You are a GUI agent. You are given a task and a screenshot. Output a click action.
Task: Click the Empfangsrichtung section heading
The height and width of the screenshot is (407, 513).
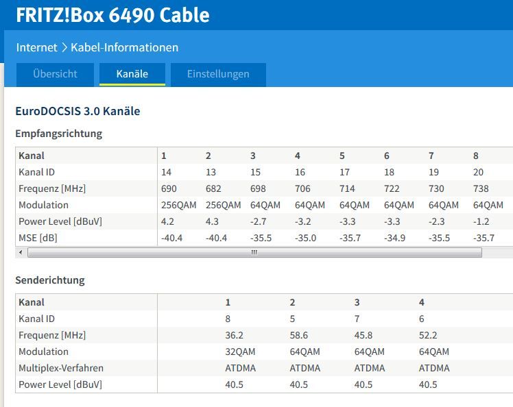tap(58, 134)
